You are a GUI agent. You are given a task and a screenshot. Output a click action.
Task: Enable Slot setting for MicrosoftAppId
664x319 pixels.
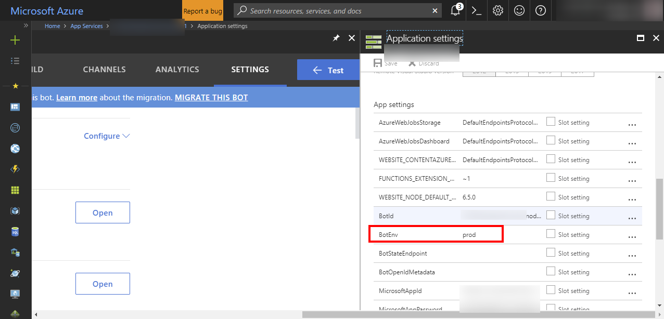[551, 290]
